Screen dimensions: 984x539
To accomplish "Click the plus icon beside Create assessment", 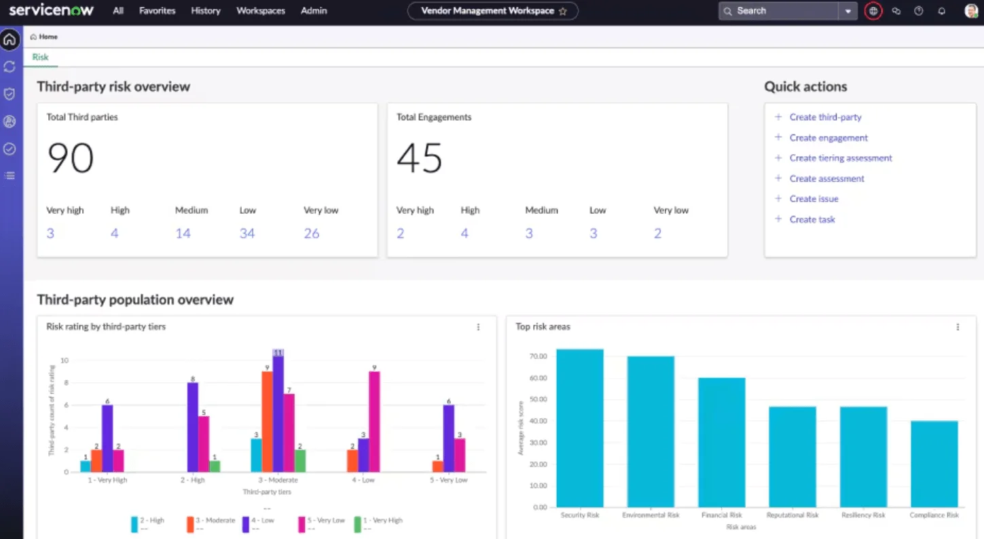I will 778,178.
